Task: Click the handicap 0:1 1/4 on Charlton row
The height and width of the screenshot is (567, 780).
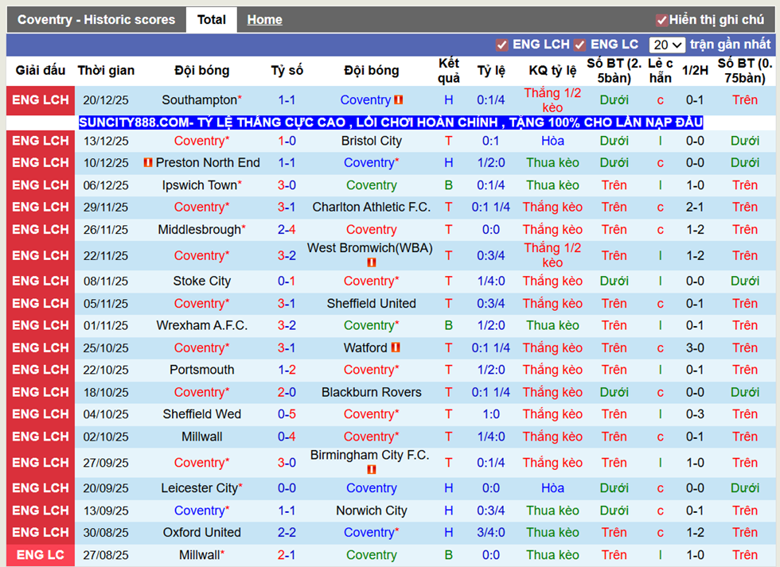Action: coord(491,207)
